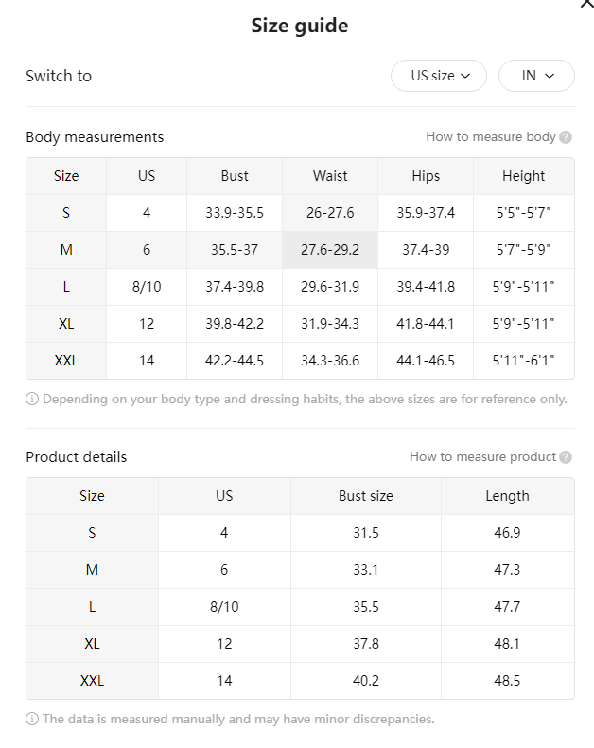
Task: Open the US size dropdown
Action: tap(439, 76)
